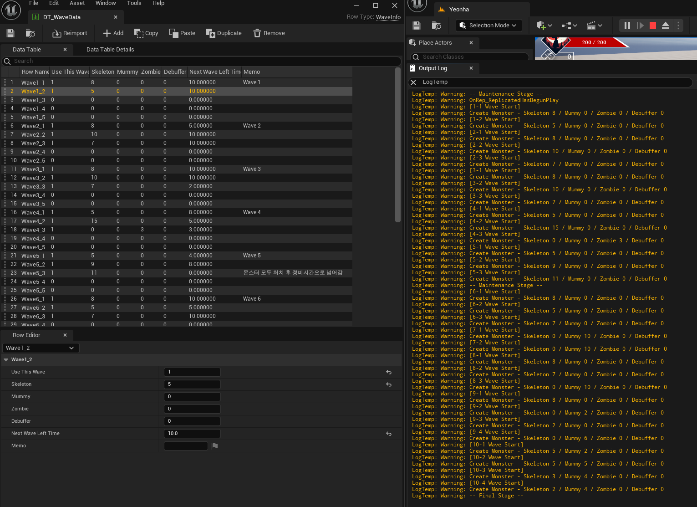The height and width of the screenshot is (507, 697).
Task: Advance a single frame
Action: pos(640,26)
